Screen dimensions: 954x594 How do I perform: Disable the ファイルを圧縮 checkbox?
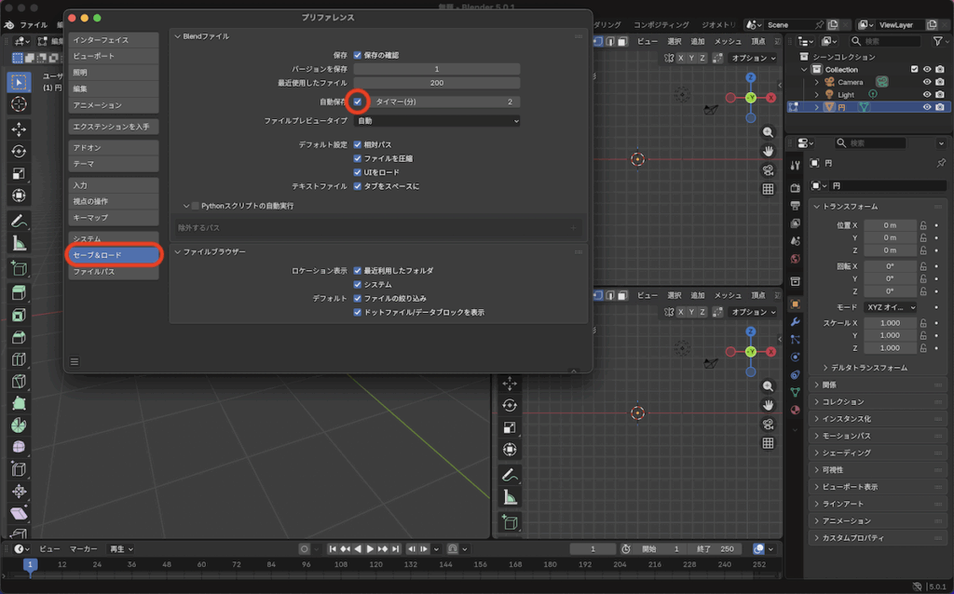[x=358, y=158]
